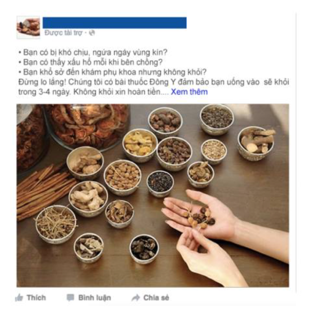Open comments via the Bình luận label

click(x=95, y=298)
